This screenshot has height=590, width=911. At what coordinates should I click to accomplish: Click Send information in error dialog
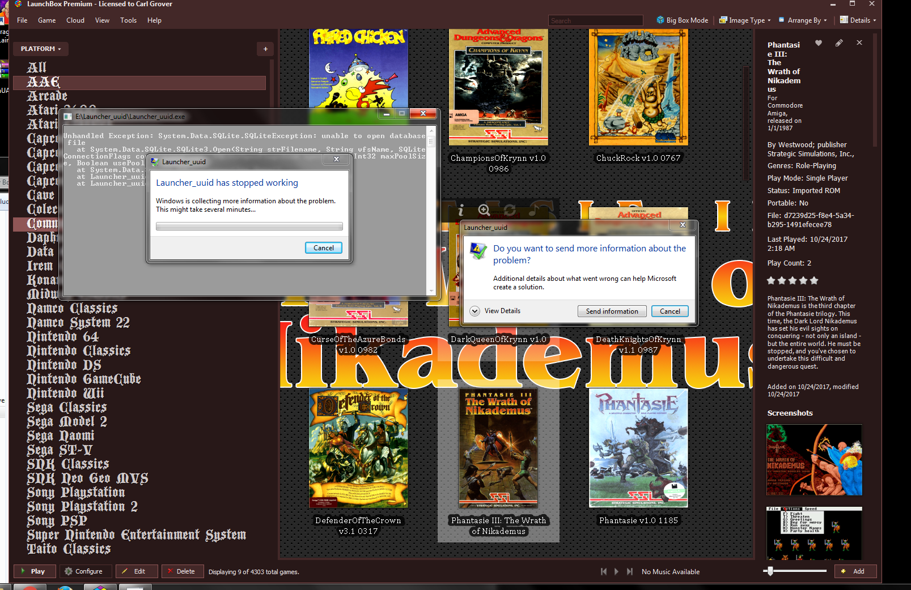[612, 311]
